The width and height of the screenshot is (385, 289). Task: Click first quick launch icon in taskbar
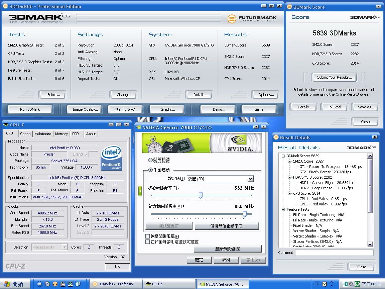pos(40,284)
